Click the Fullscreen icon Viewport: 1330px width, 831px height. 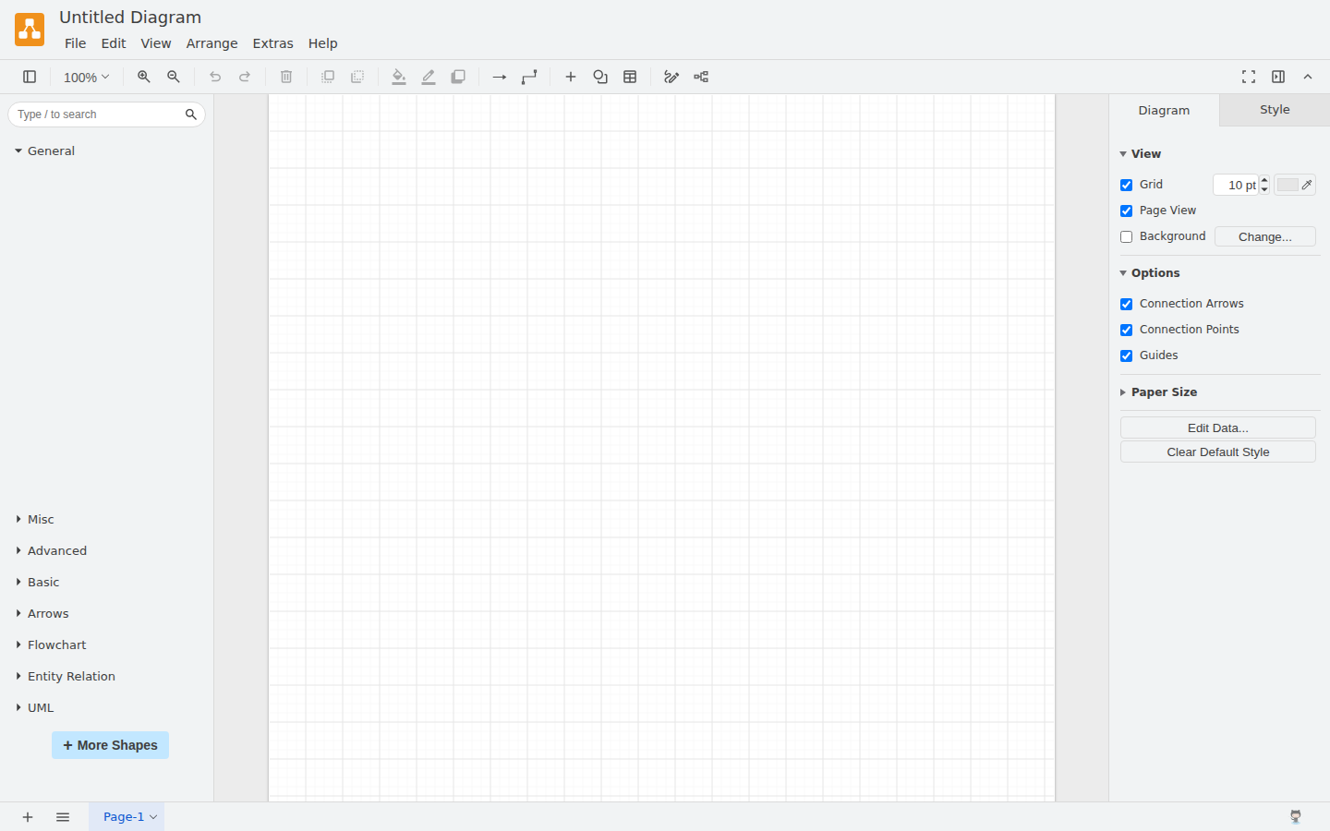pyautogui.click(x=1249, y=77)
